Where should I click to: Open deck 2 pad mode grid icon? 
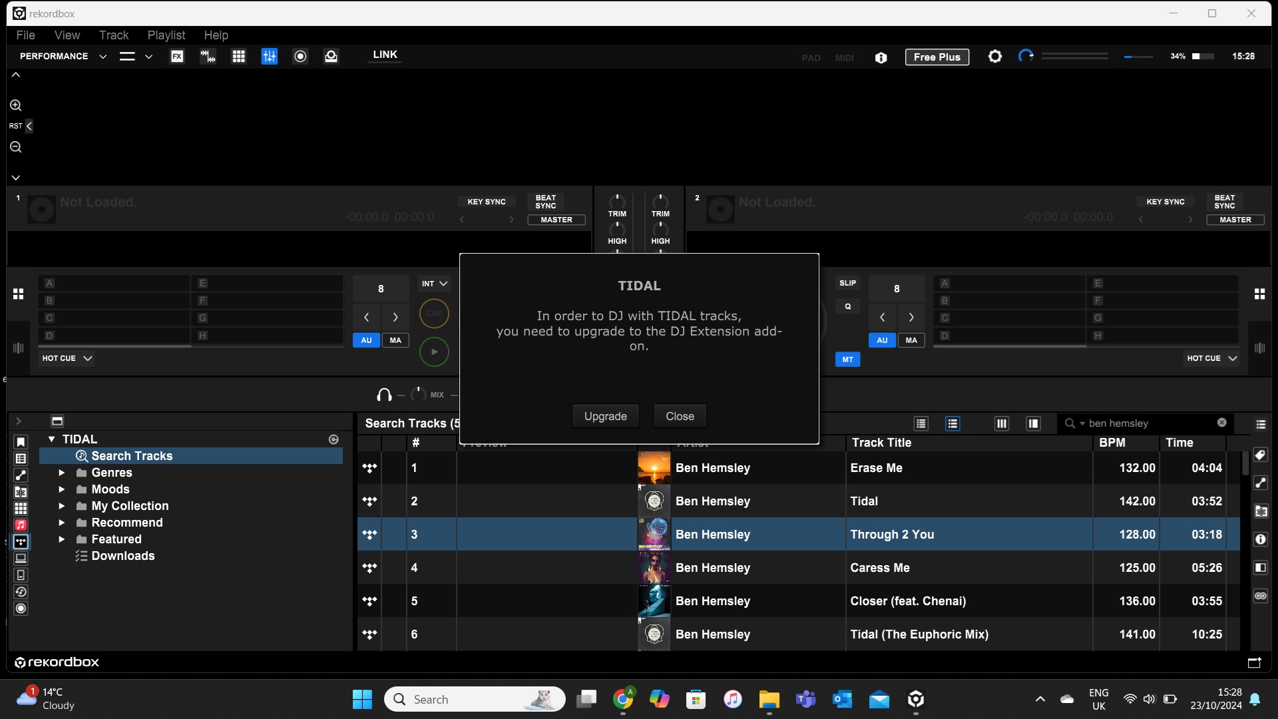(1259, 294)
